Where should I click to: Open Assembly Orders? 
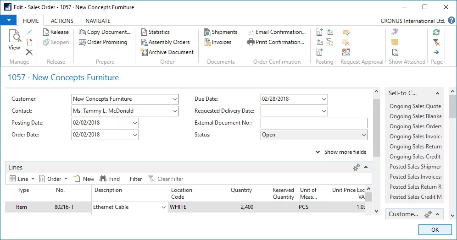coord(144,42)
